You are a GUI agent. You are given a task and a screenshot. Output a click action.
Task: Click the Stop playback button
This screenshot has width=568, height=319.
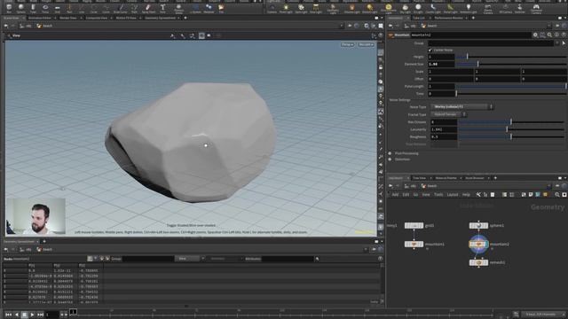24,315
